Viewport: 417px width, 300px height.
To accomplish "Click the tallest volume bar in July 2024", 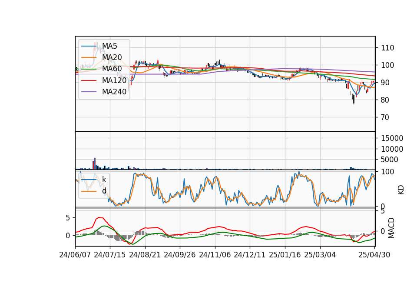I will coord(95,164).
